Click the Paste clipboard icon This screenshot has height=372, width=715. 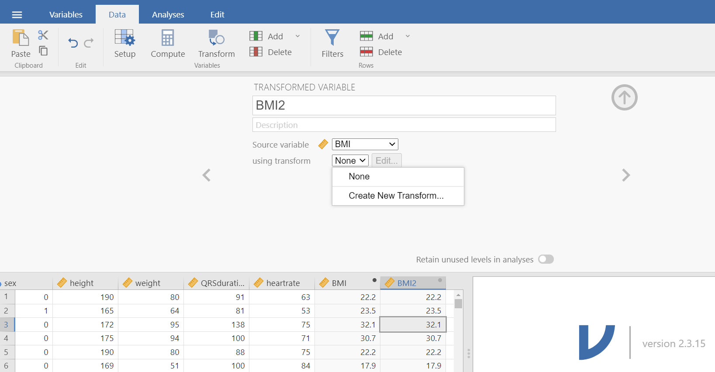[21, 38]
